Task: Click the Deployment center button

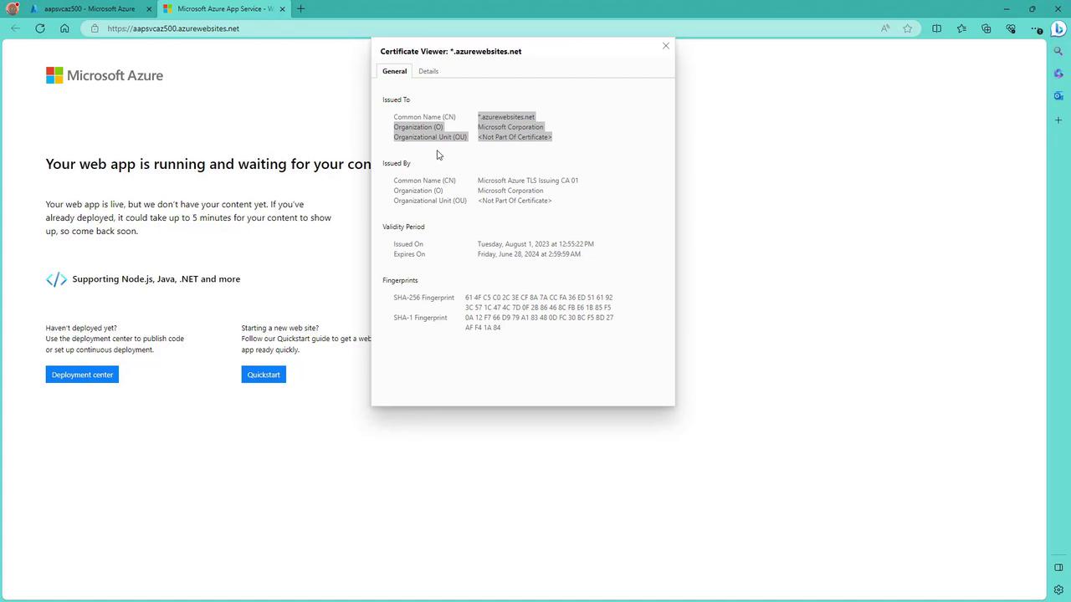Action: pyautogui.click(x=82, y=375)
